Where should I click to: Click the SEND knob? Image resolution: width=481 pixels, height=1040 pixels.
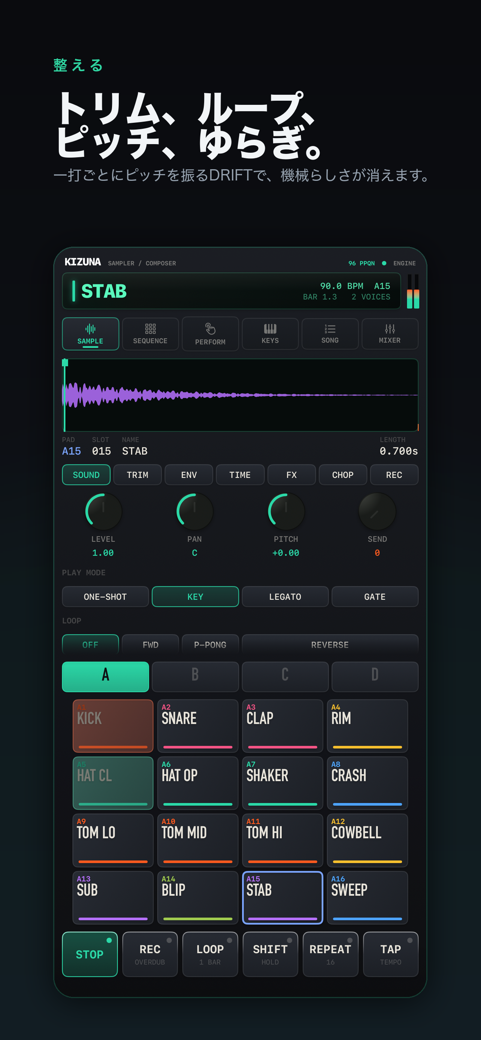pyautogui.click(x=377, y=511)
